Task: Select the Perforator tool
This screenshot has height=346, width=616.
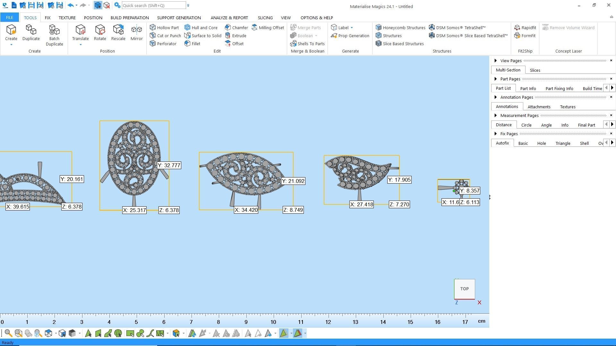Action: click(x=163, y=44)
